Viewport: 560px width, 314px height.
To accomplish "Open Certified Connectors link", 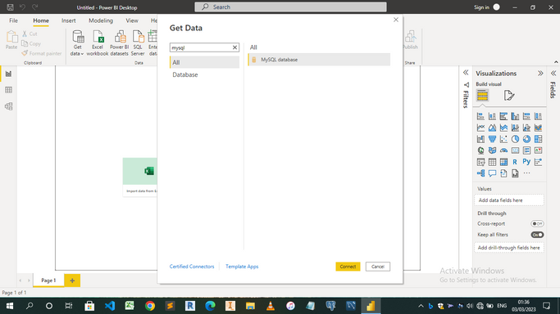I will pos(192,267).
